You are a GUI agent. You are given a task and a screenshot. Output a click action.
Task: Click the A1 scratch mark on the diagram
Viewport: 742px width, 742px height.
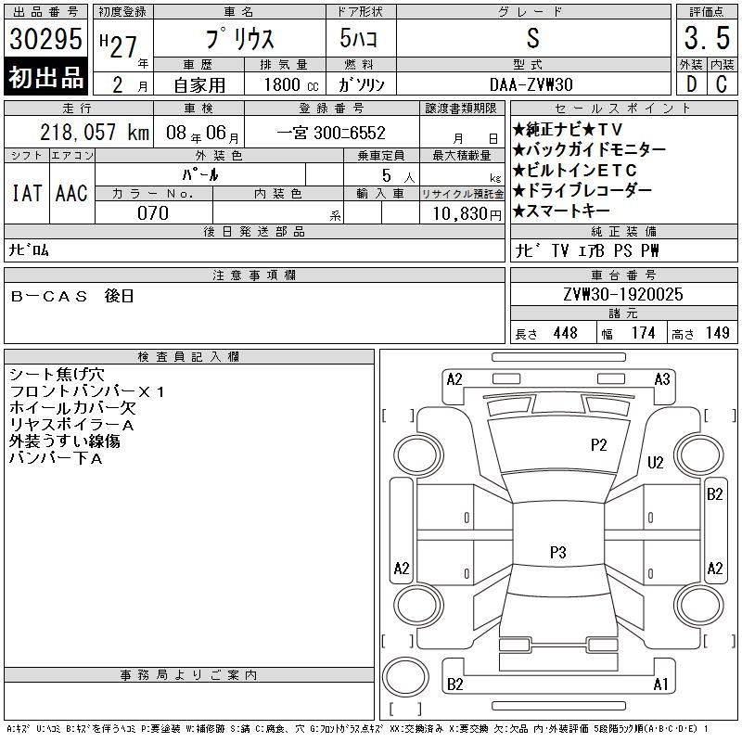(660, 684)
